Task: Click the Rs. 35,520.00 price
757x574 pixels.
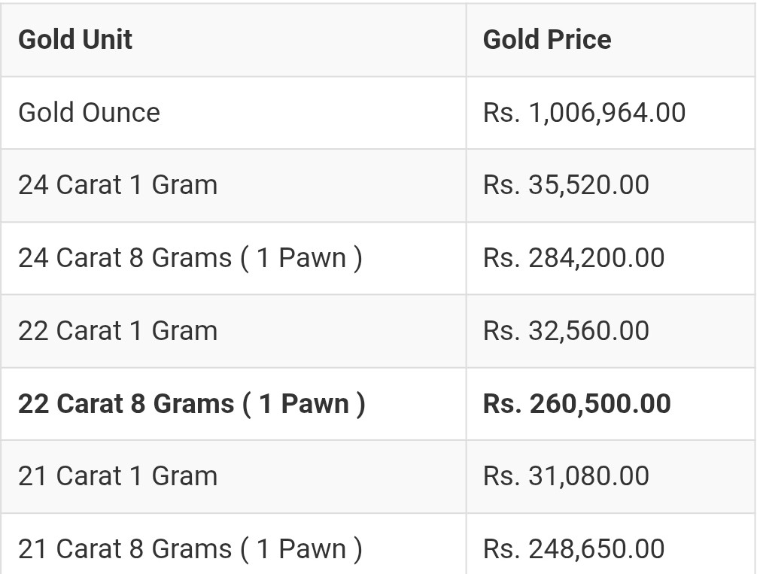Action: coord(566,185)
